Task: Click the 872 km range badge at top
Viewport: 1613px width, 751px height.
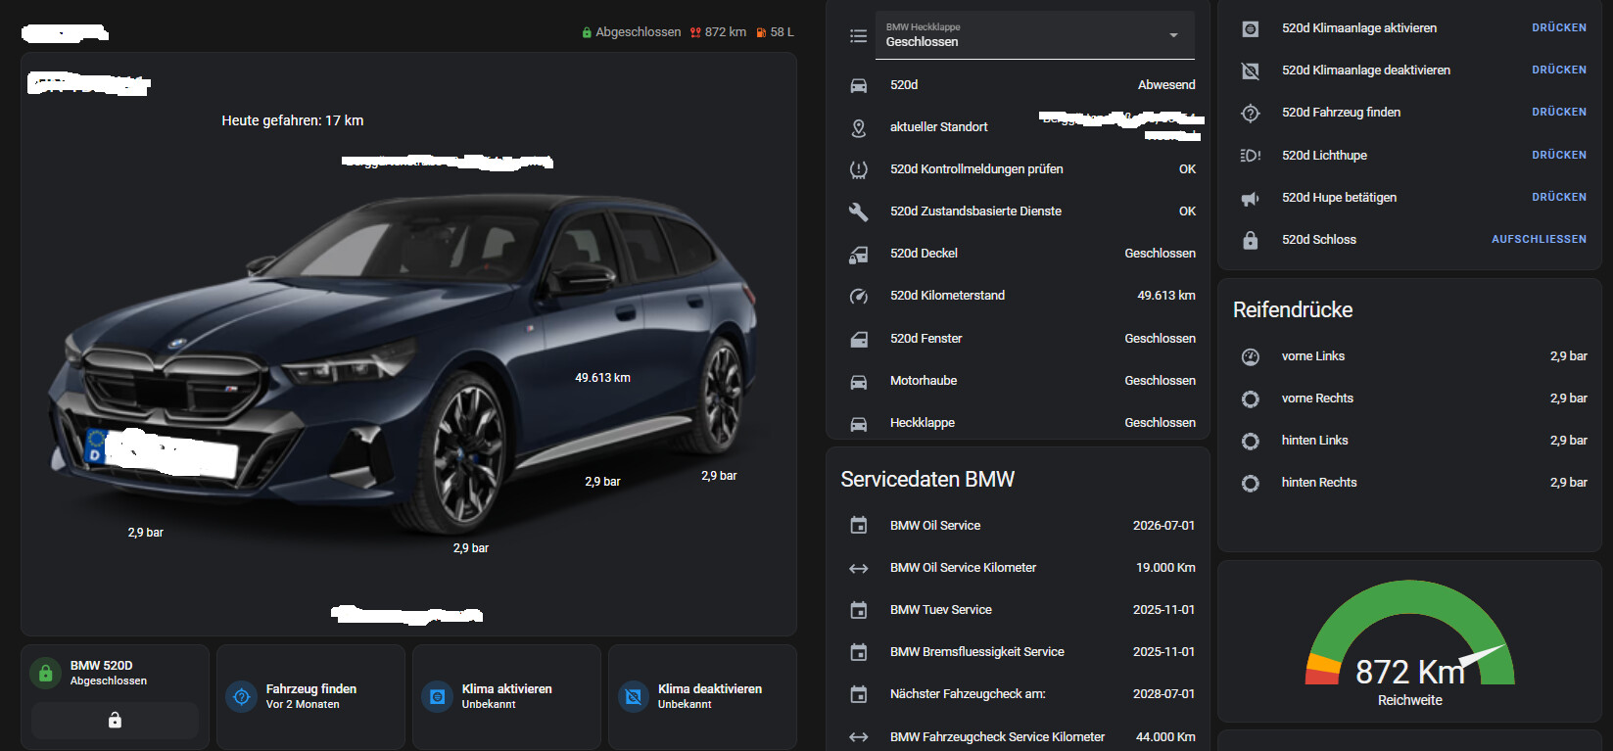Action: click(x=718, y=32)
